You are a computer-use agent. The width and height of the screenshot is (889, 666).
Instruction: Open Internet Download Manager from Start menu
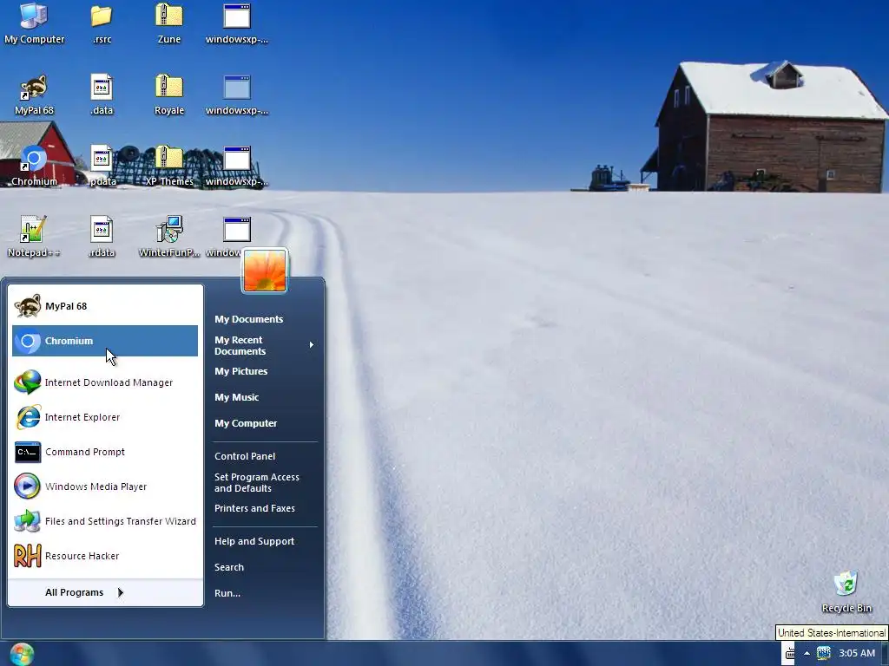point(105,382)
